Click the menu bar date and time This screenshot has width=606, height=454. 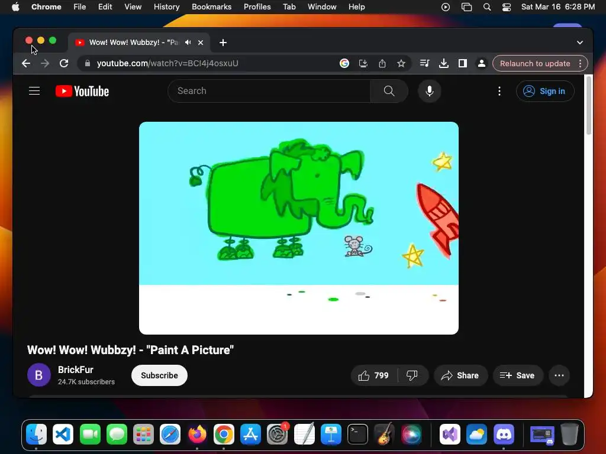(557, 7)
